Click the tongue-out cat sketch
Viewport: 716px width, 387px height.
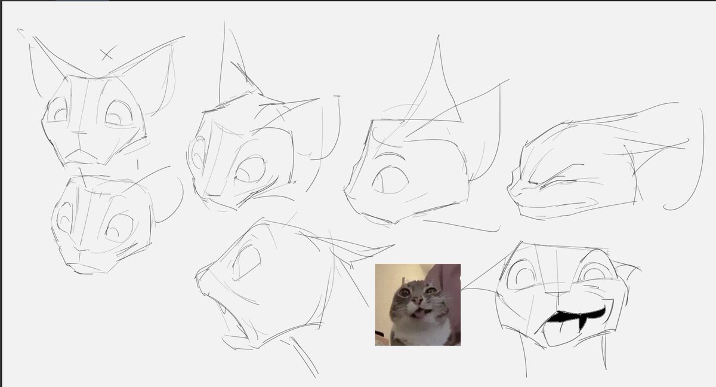pos(567,293)
